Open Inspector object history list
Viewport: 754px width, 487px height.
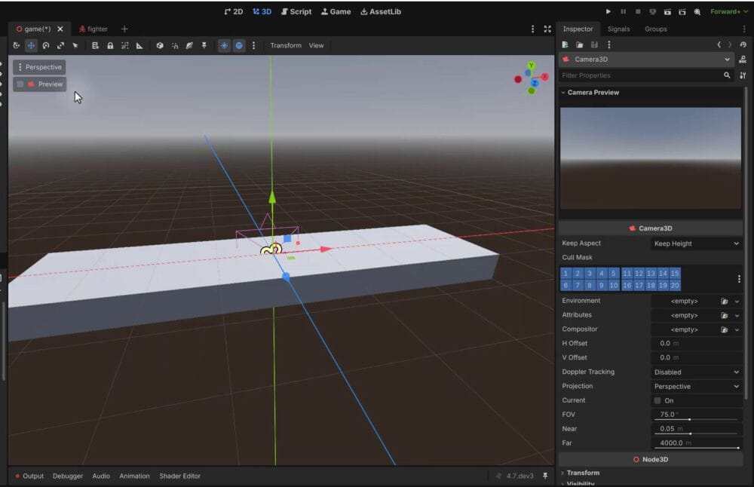743,44
